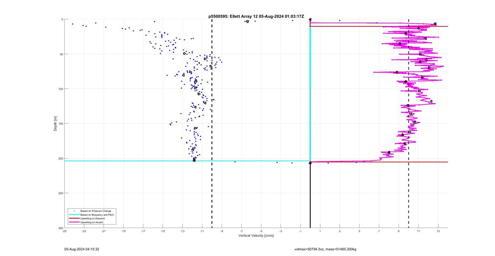Click the x-axis tick label '-19'
The width and height of the screenshot is (495, 256).
tap(123, 231)
